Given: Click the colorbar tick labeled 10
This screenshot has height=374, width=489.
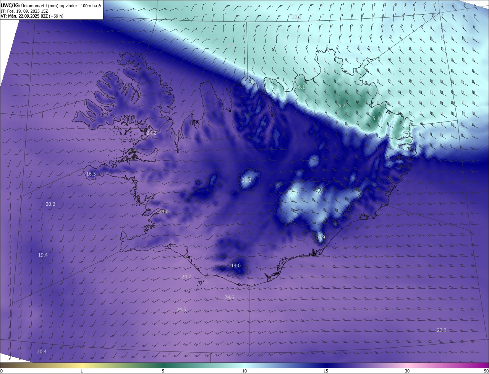Looking at the screenshot, I should click(x=244, y=371).
